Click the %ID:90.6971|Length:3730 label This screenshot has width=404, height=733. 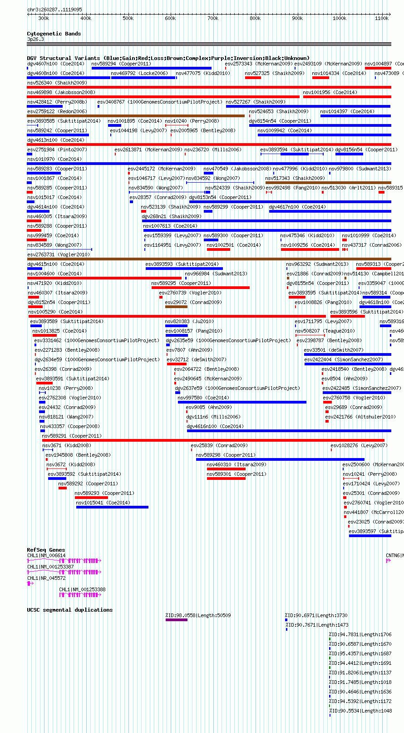[316, 615]
